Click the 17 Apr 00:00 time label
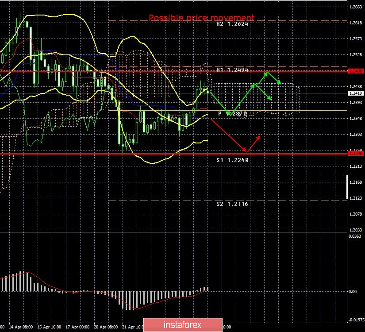The width and height of the screenshot is (365, 332). coord(77,327)
